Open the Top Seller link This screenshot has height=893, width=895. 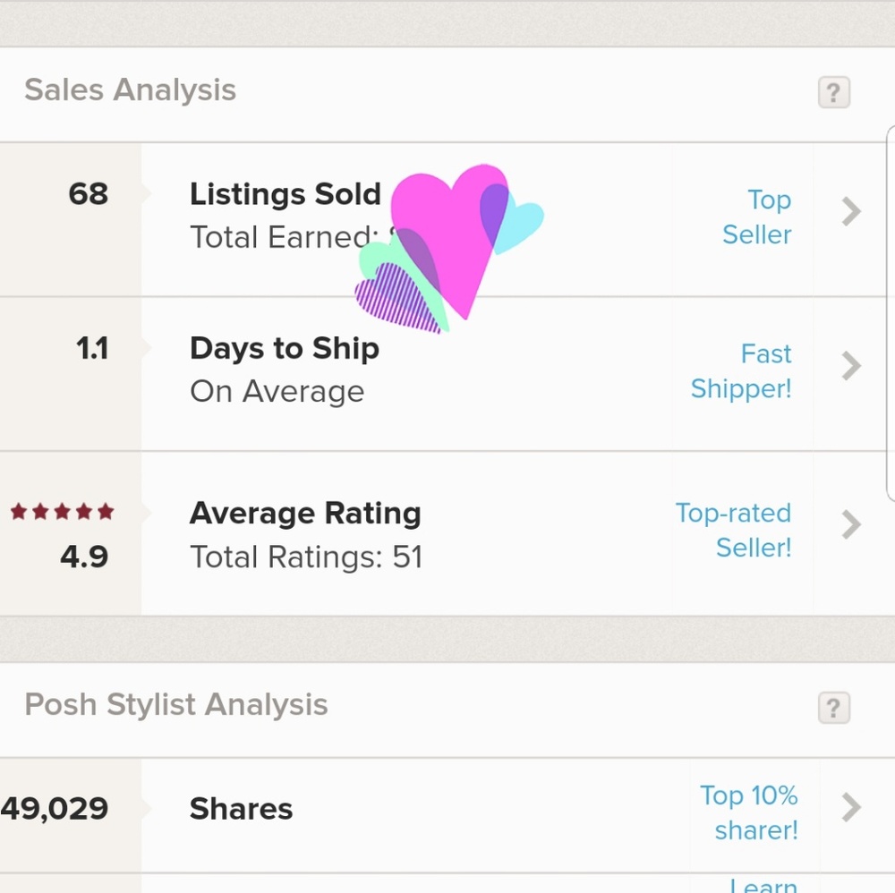pyautogui.click(x=757, y=217)
